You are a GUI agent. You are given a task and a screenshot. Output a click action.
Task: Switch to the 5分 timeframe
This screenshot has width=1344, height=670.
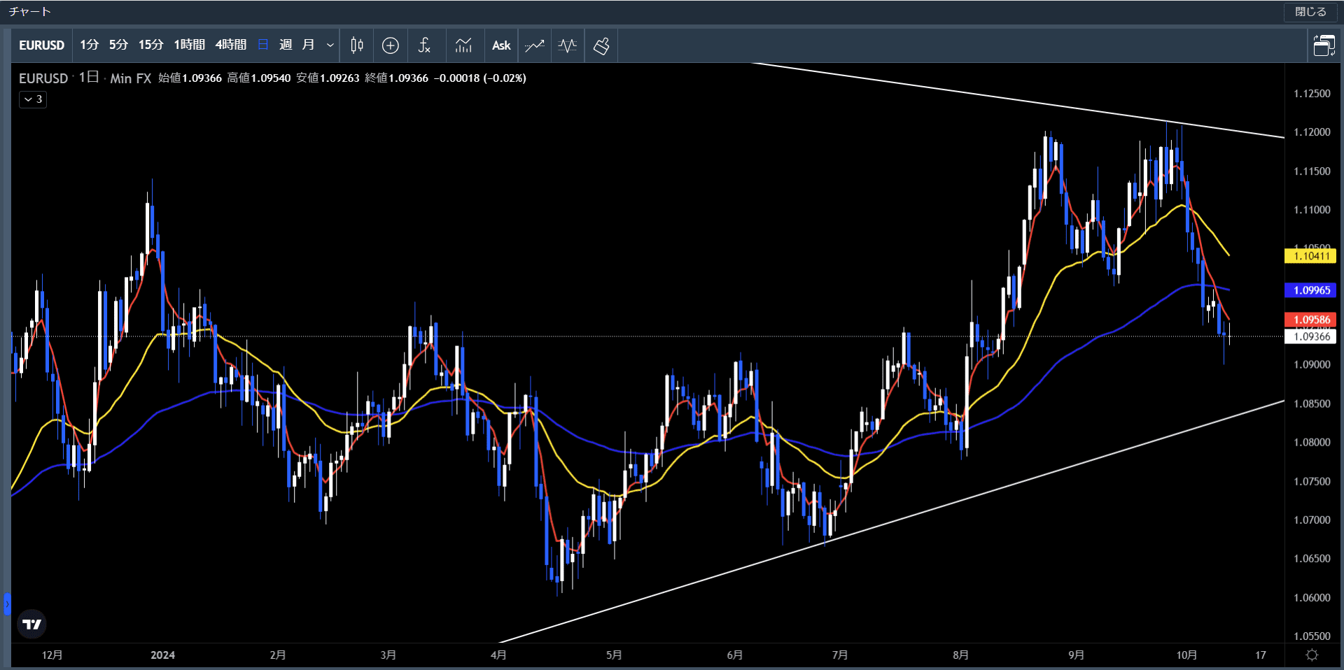pos(118,45)
